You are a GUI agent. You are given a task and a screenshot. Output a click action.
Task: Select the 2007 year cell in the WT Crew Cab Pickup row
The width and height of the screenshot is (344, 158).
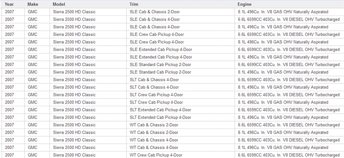[13, 155]
